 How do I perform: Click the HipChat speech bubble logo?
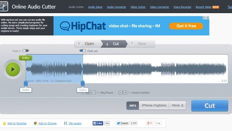(65, 26)
